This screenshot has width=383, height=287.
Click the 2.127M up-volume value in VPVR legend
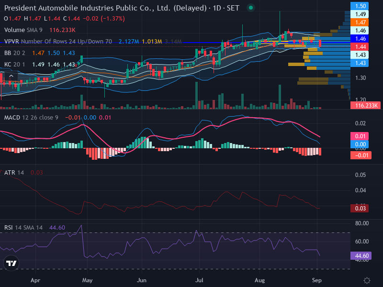tap(129, 42)
